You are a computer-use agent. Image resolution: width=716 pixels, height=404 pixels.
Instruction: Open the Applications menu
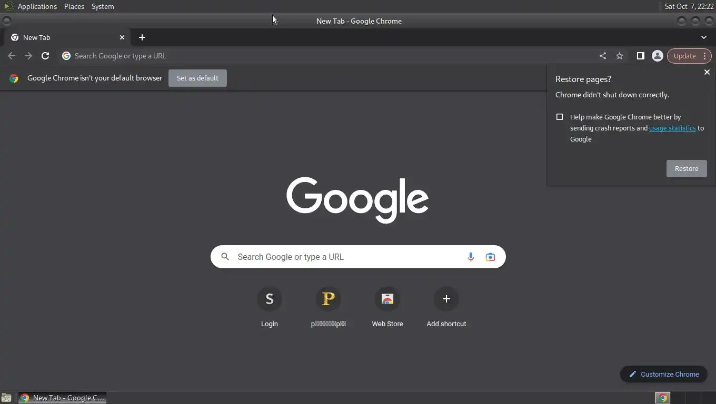coord(37,6)
